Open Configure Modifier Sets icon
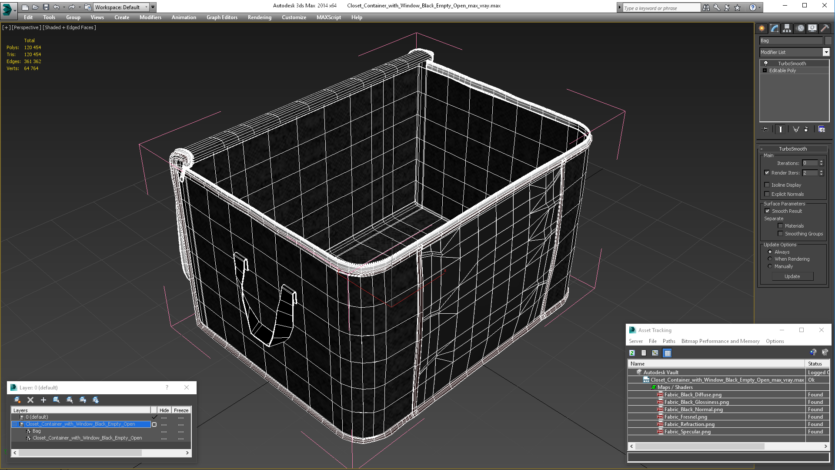The width and height of the screenshot is (835, 470). (822, 129)
